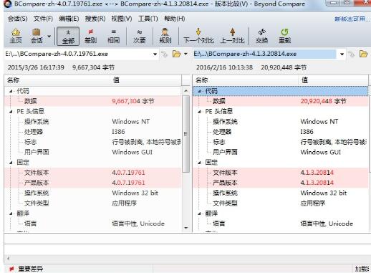Open the 视图(V) menu
371x273 pixels.
click(x=122, y=19)
